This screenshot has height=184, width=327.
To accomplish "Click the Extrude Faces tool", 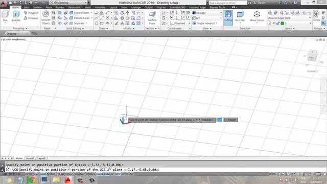I will point(80,18).
